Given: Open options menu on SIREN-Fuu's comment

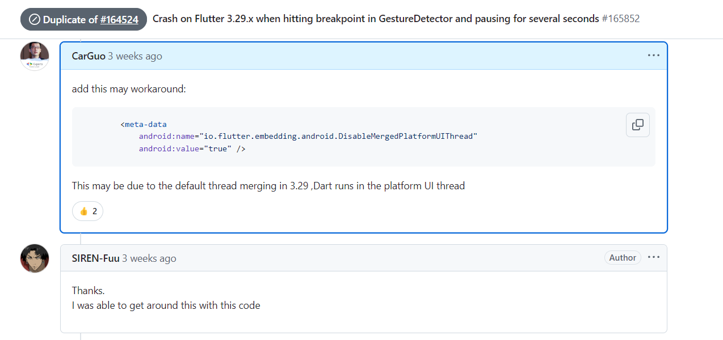Looking at the screenshot, I should 654,257.
